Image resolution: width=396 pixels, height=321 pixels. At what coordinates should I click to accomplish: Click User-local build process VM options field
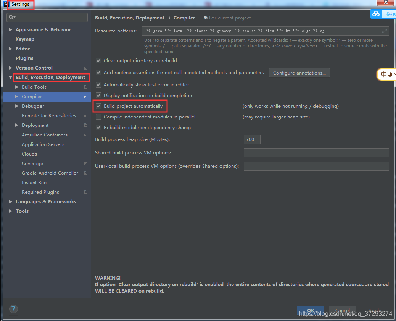click(316, 166)
